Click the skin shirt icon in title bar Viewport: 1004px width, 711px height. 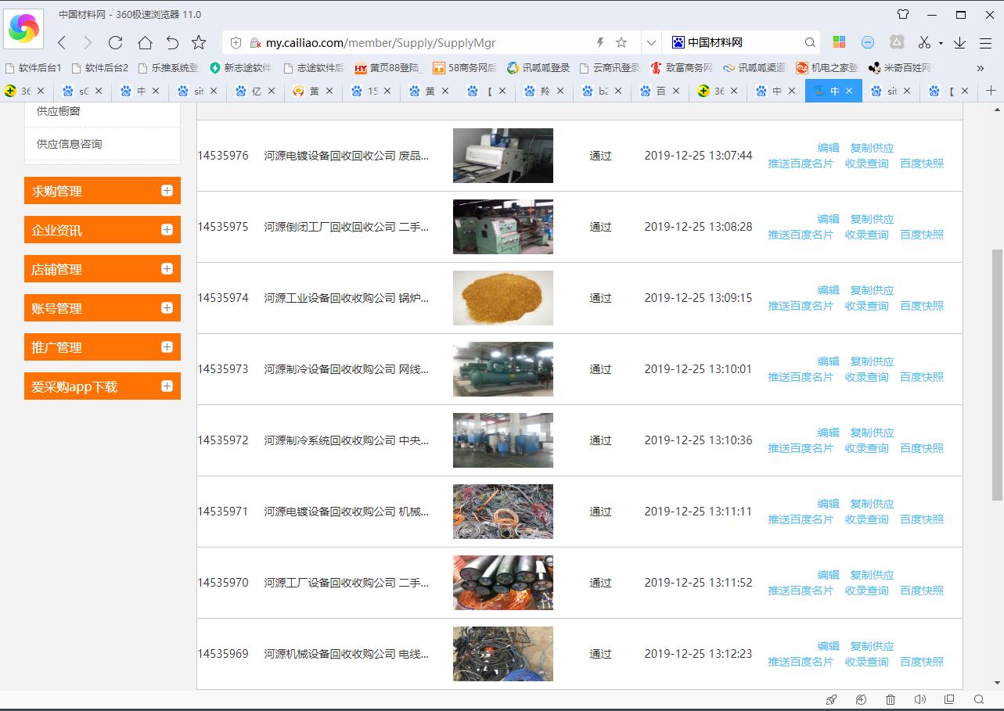click(x=903, y=14)
